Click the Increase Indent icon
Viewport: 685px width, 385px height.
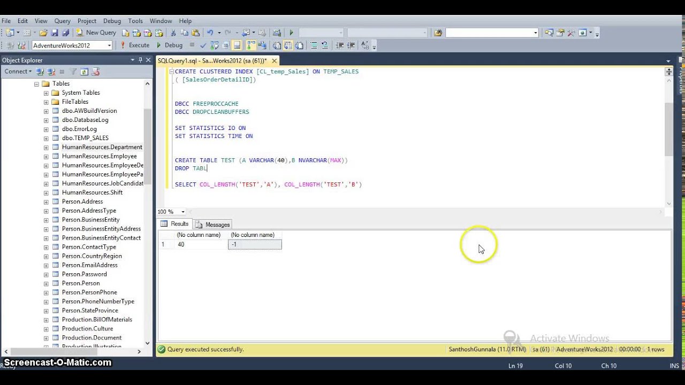click(351, 45)
